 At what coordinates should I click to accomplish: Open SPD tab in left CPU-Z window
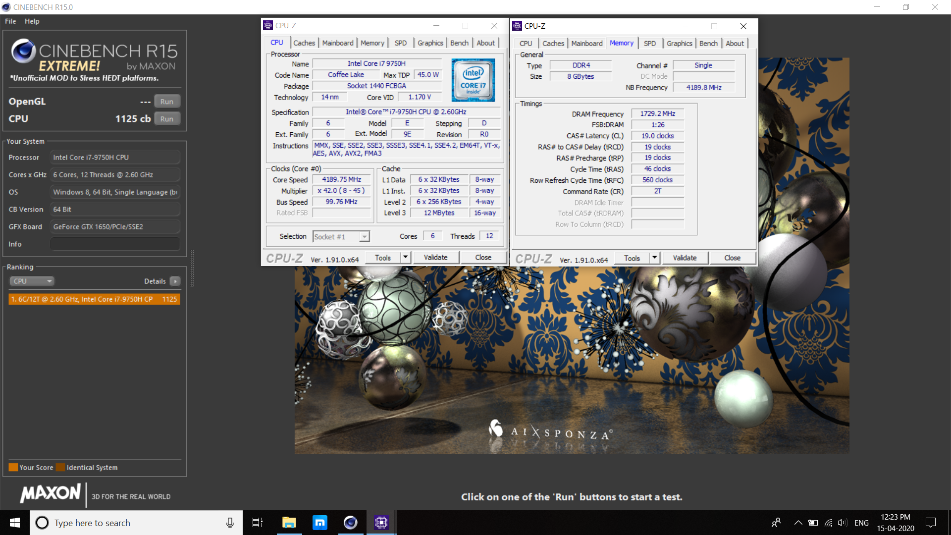click(401, 43)
